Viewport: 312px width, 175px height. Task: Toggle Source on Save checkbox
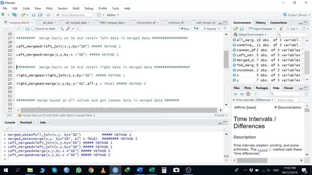(x=33, y=29)
